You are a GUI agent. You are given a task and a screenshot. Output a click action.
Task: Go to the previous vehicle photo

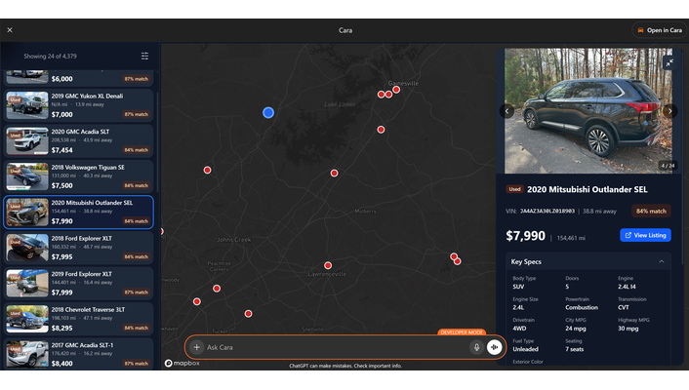(507, 111)
